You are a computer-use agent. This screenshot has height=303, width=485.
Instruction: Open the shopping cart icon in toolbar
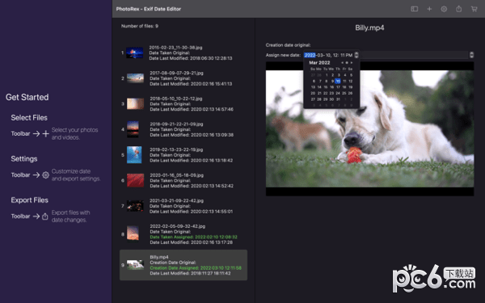coord(474,9)
